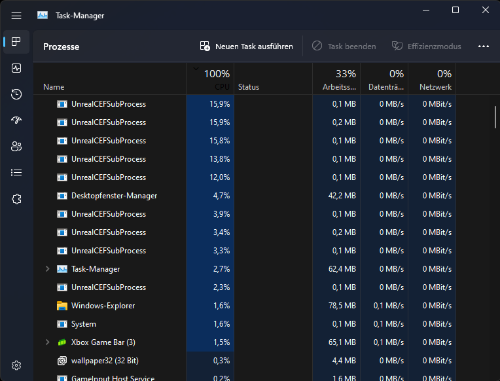500x381 pixels.
Task: Open the App history sidebar icon
Action: tap(16, 94)
